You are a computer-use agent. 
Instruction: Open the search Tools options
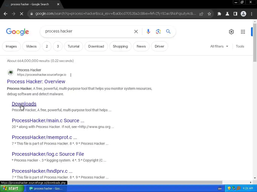click(x=240, y=46)
